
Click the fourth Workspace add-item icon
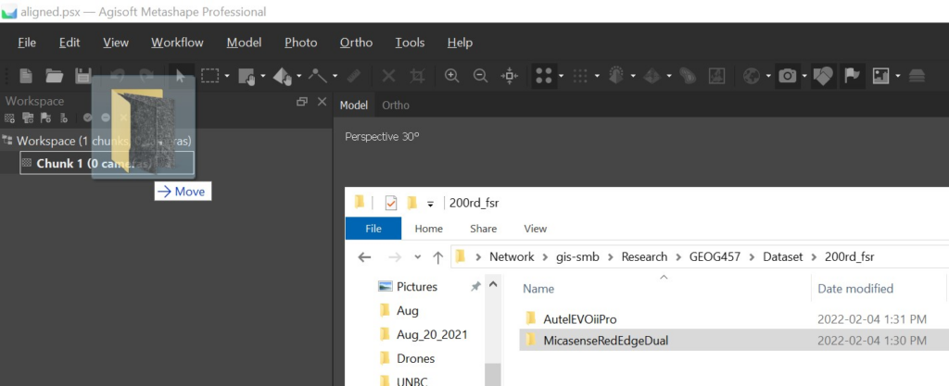tap(64, 118)
